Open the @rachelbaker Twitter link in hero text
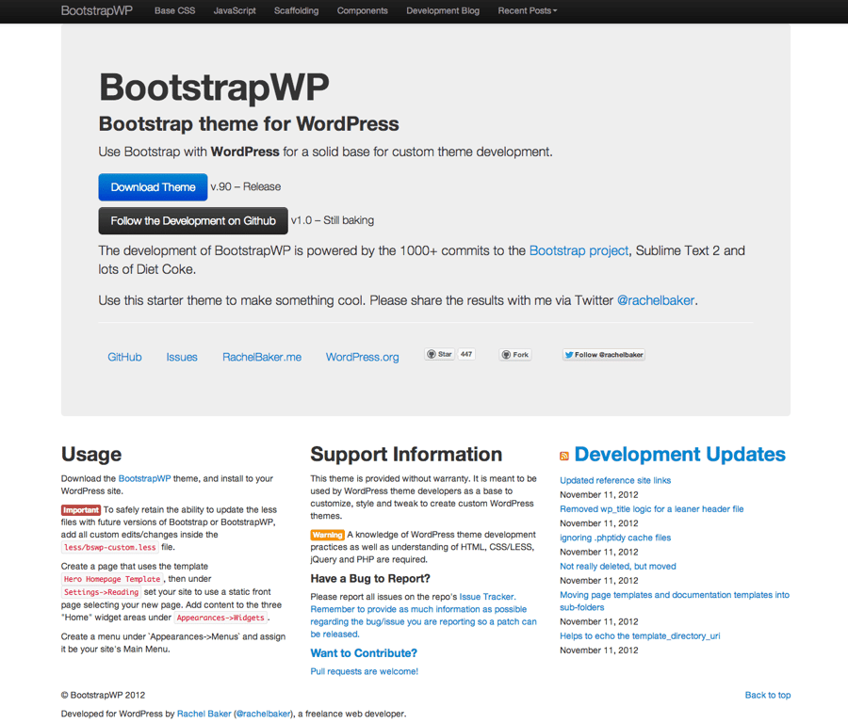Image resolution: width=848 pixels, height=723 pixels. (656, 300)
